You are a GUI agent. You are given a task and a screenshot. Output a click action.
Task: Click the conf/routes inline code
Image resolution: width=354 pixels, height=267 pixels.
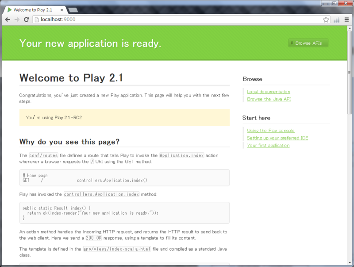(43, 155)
